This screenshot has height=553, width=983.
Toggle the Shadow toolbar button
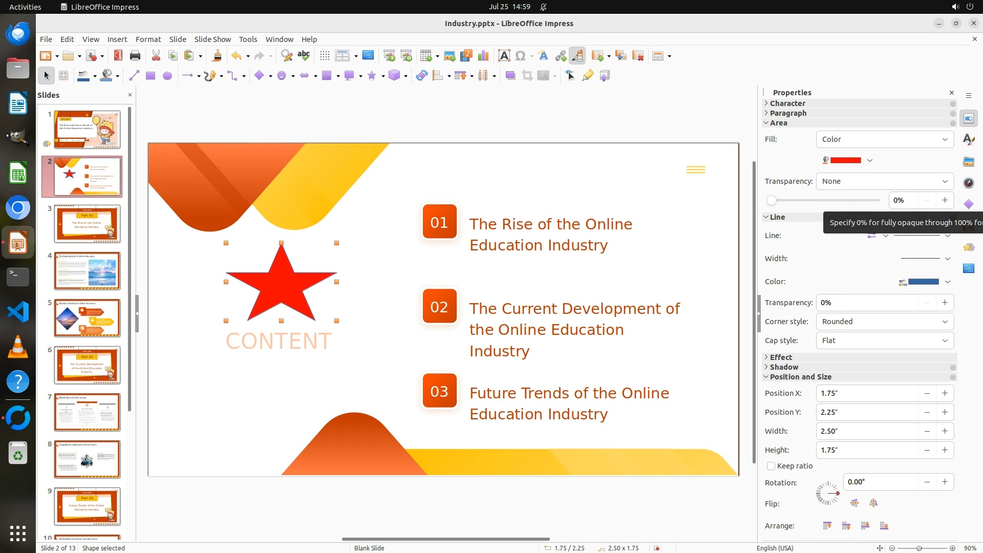[x=510, y=76]
